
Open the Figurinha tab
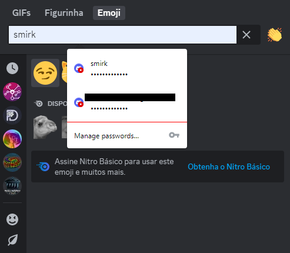coord(64,13)
